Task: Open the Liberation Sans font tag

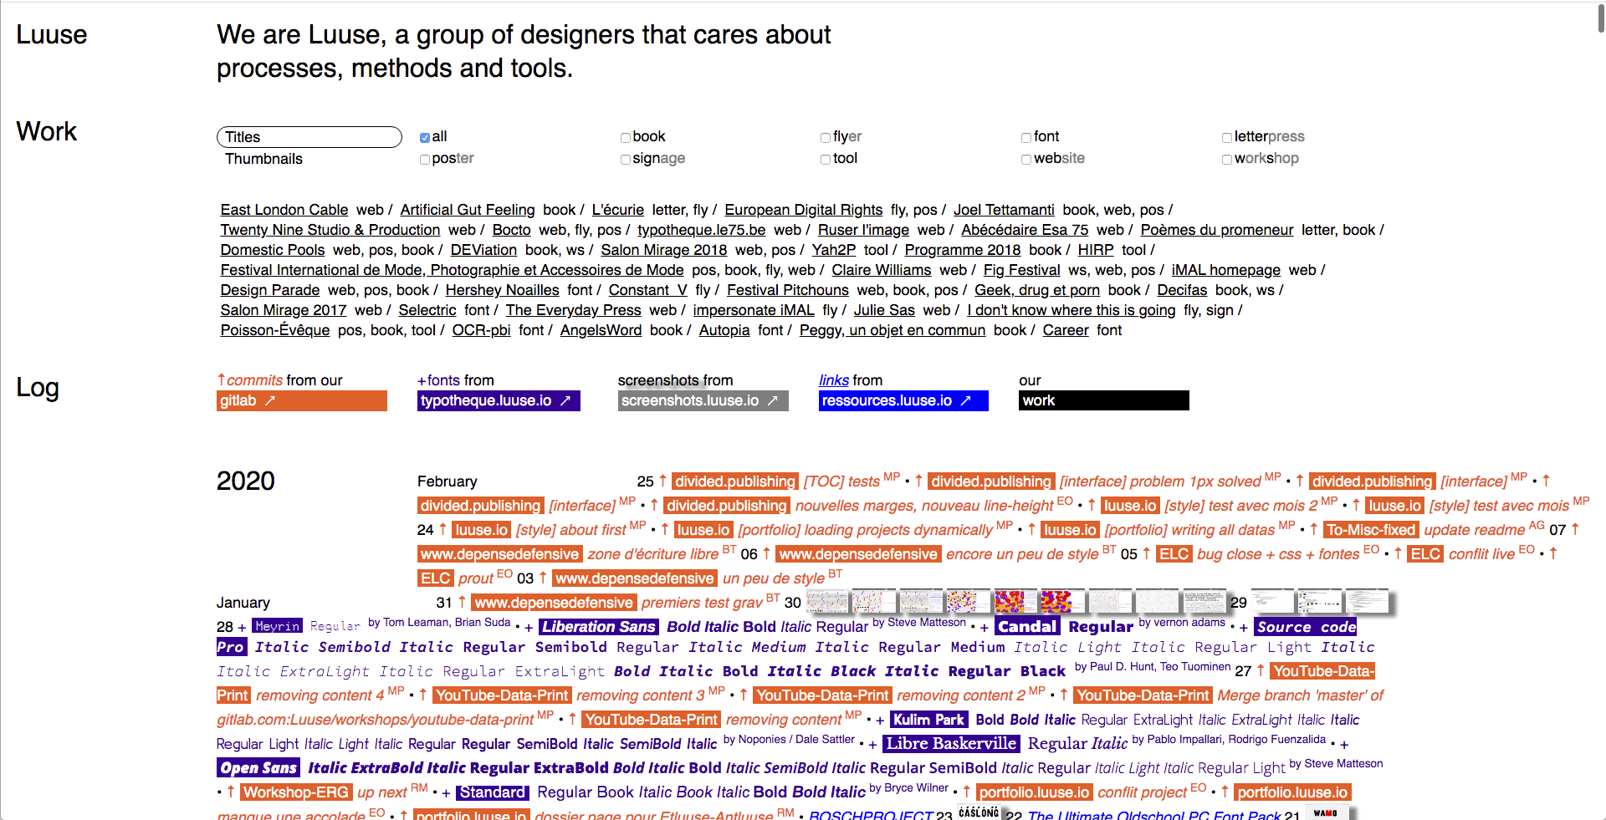Action: click(x=598, y=627)
